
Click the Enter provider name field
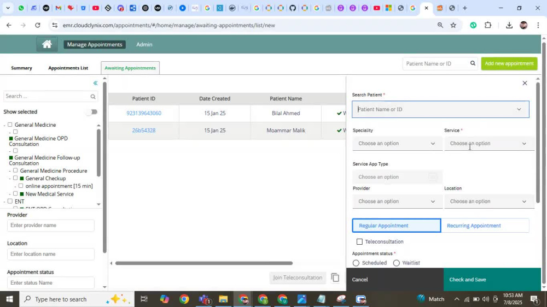pyautogui.click(x=50, y=226)
